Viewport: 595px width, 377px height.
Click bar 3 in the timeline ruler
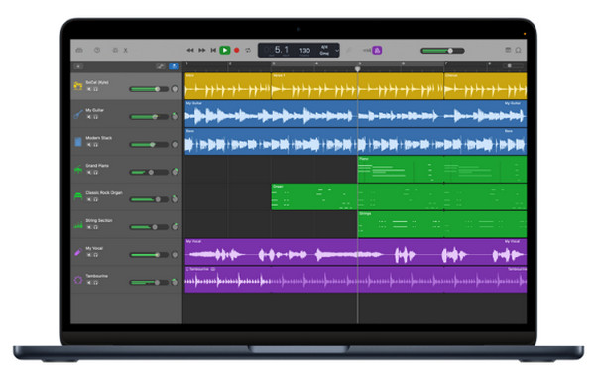tap(273, 64)
